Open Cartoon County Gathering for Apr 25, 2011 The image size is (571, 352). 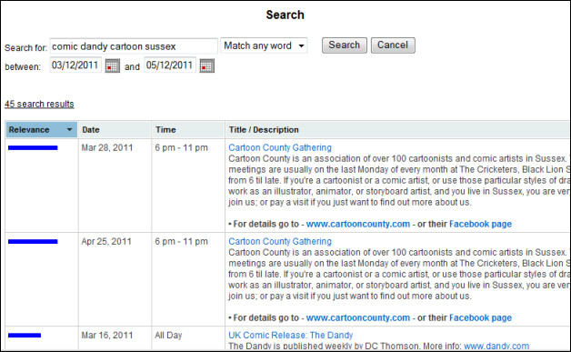click(x=280, y=241)
